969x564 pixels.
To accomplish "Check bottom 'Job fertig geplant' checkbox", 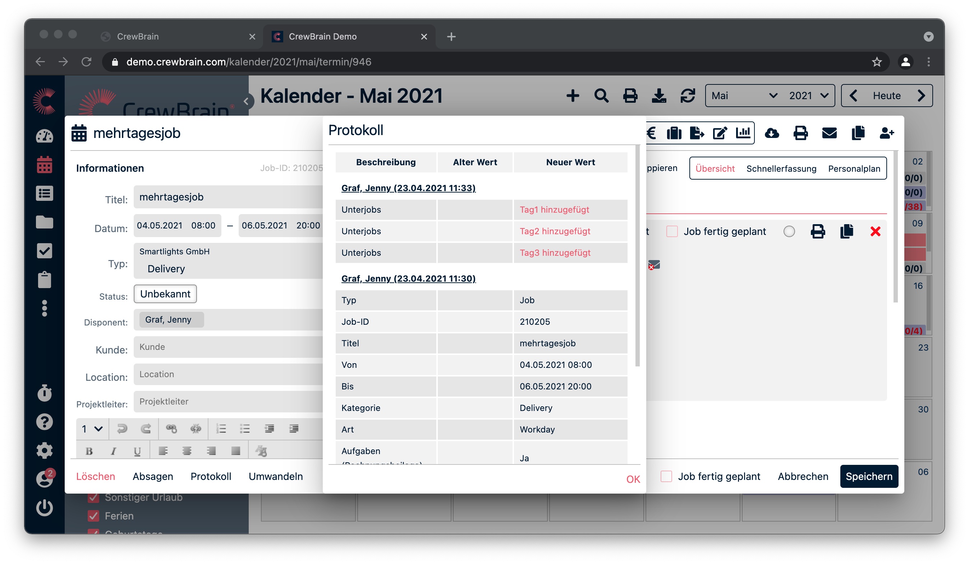I will tap(666, 476).
